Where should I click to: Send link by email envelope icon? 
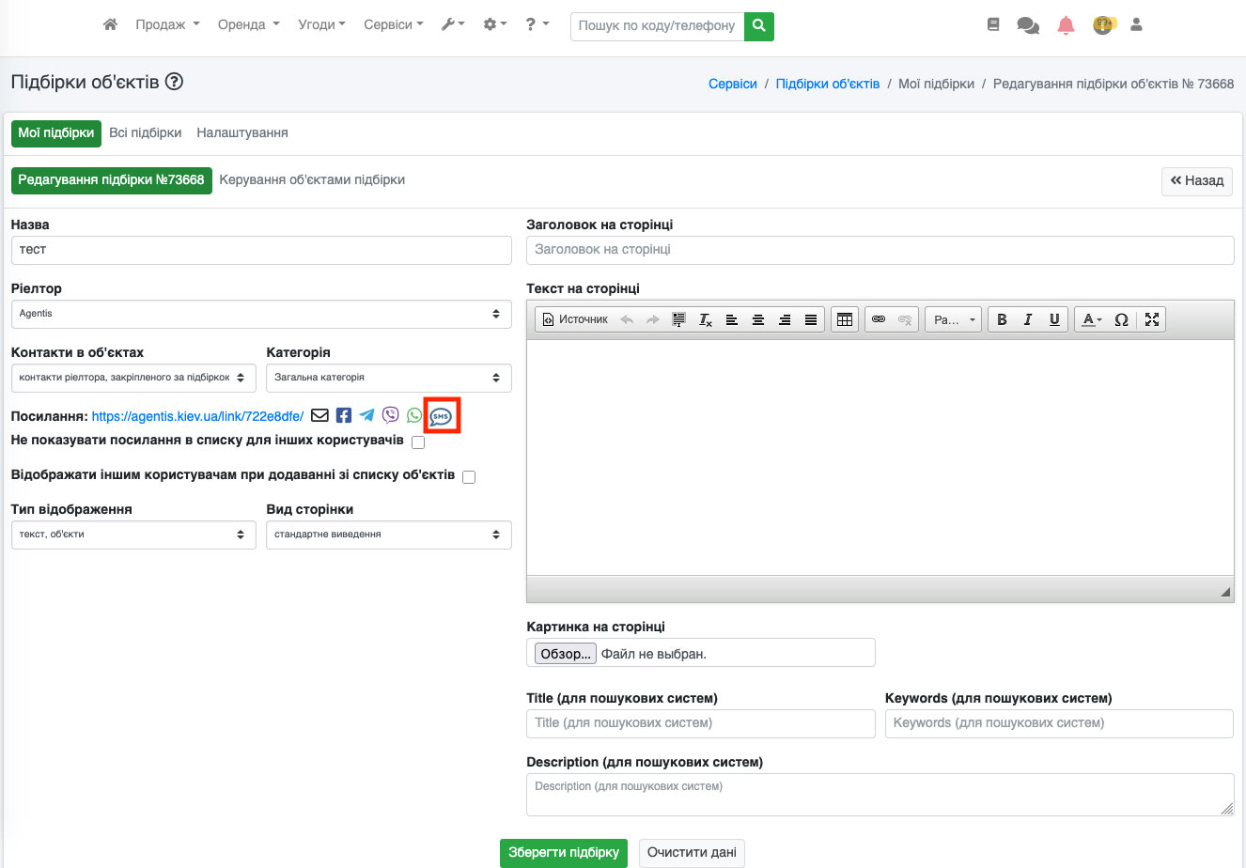click(x=319, y=415)
